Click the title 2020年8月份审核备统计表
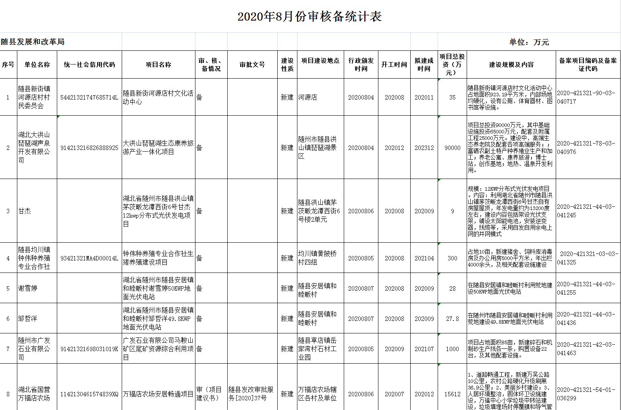 pyautogui.click(x=309, y=17)
